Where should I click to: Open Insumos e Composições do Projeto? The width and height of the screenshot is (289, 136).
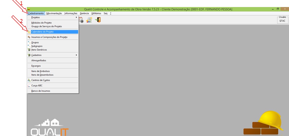pos(53,37)
